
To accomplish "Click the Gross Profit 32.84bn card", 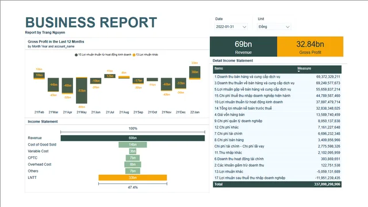I will (310, 47).
